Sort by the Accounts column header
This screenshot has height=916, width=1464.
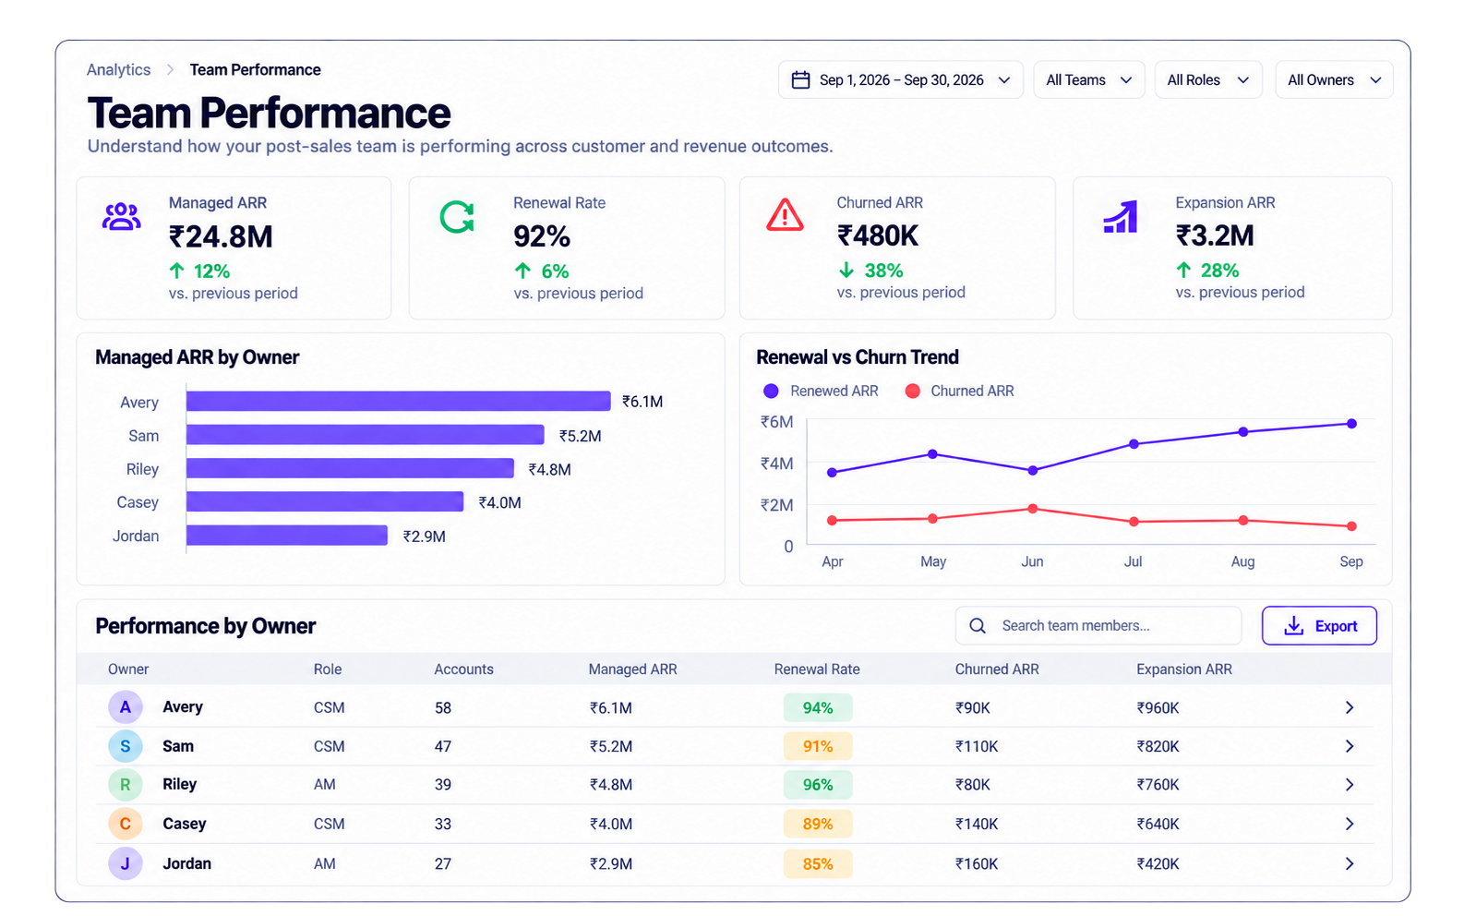(x=463, y=669)
